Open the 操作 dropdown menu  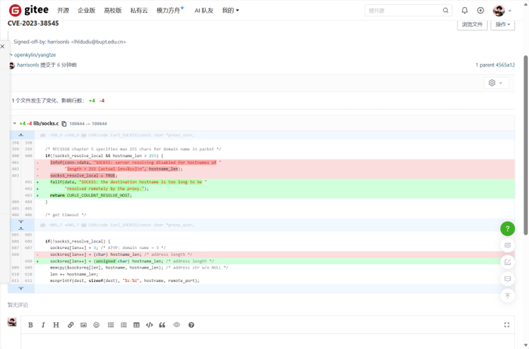click(x=502, y=24)
